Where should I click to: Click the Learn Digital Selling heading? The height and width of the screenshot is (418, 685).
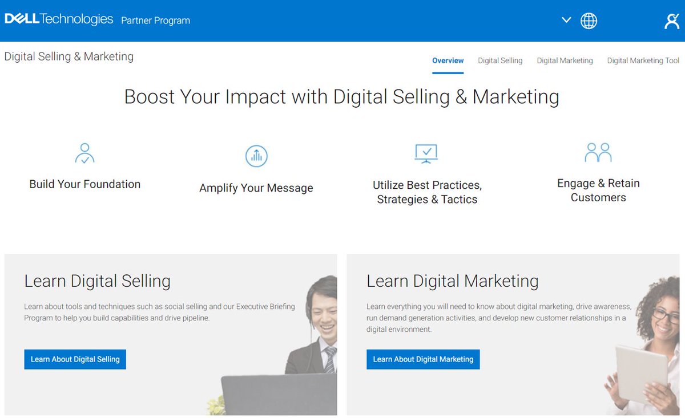[97, 281]
